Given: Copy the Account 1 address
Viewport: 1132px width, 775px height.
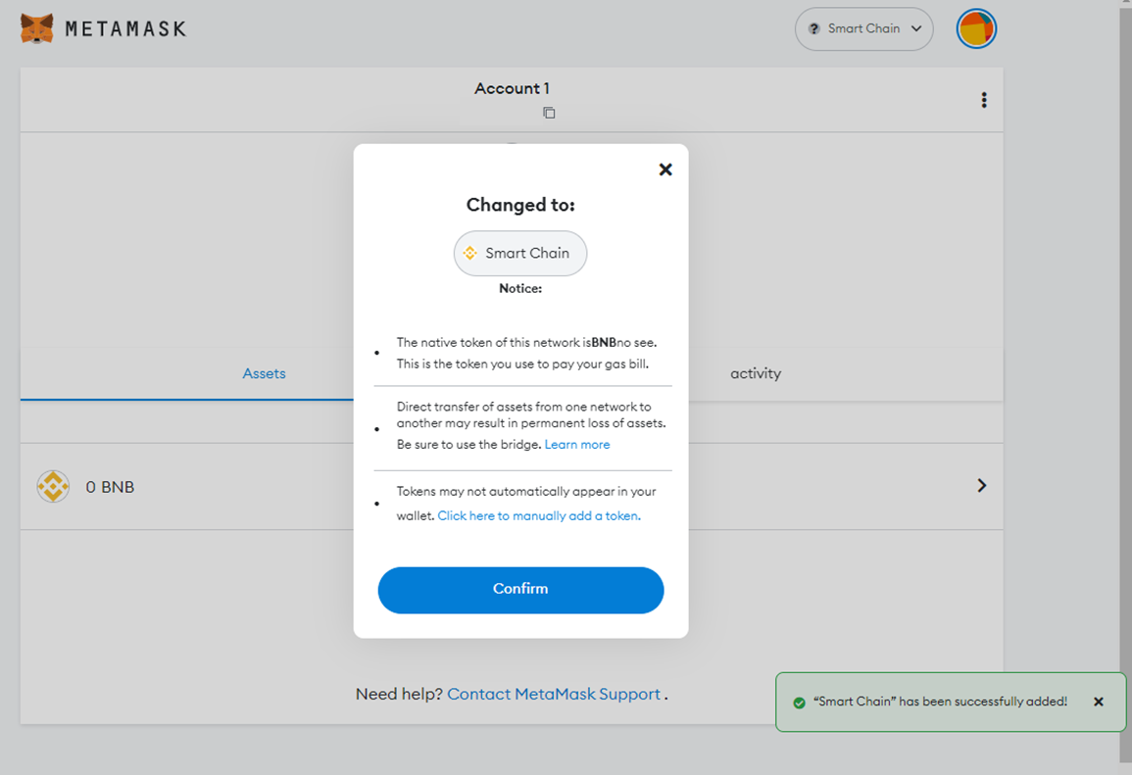Looking at the screenshot, I should tap(549, 113).
